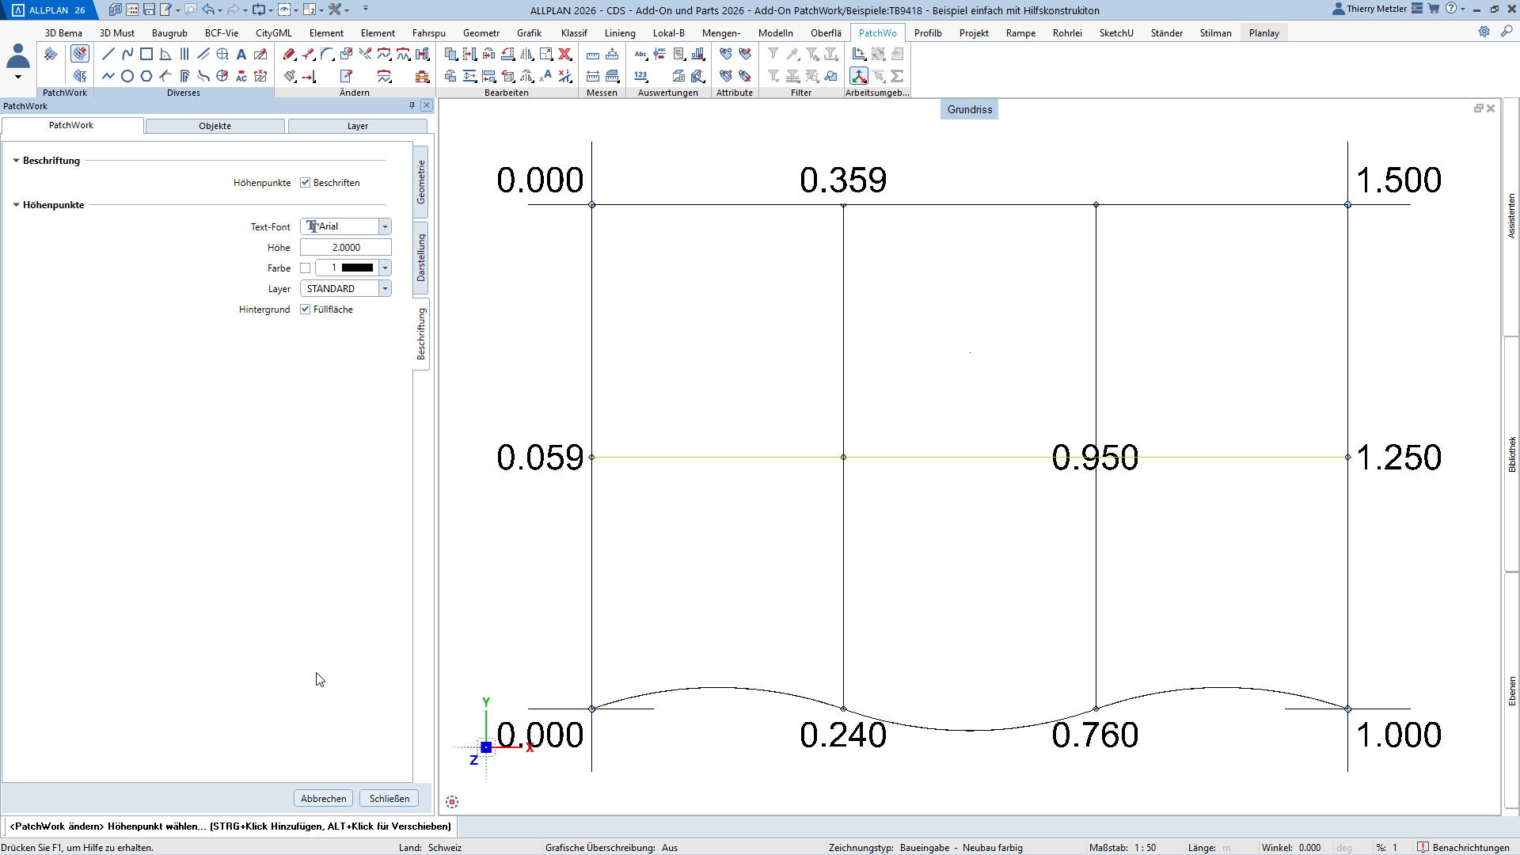Click the Filter funnel icon
The height and width of the screenshot is (855, 1520).
(x=773, y=54)
